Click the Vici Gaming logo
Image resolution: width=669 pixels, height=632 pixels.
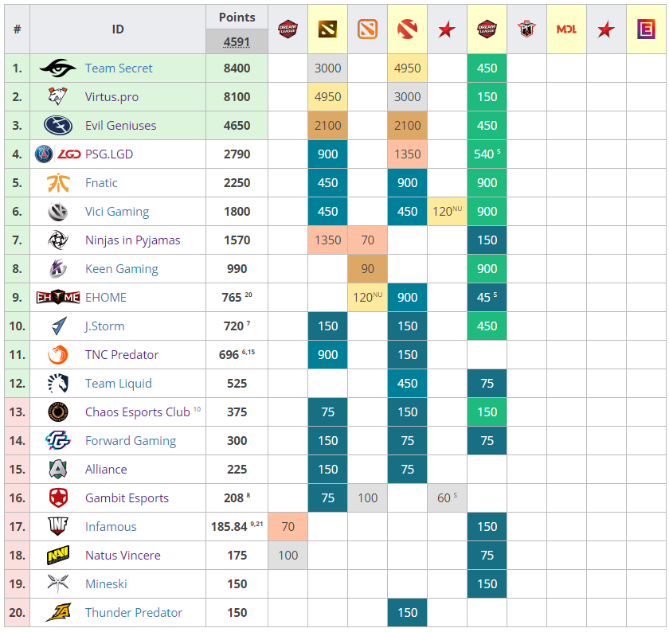click(x=58, y=212)
